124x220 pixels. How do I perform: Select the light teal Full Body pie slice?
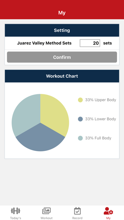(x=26, y=114)
